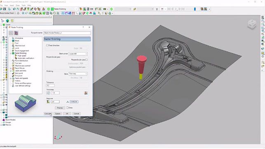Screen dimensions: 265x149
Task: Select the Block page in dialog tree
Action: (x=17, y=41)
